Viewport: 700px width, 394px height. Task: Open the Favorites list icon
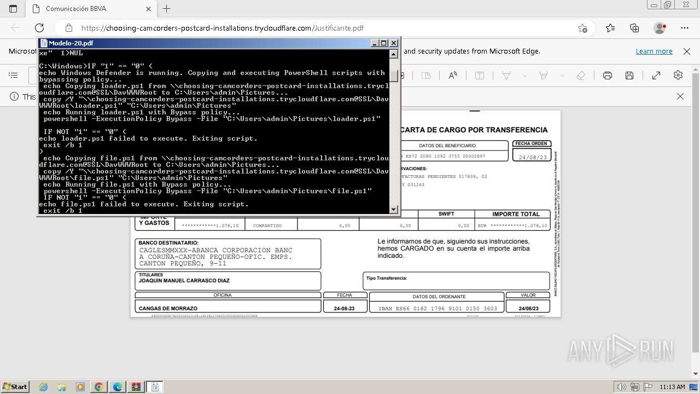pyautogui.click(x=610, y=28)
